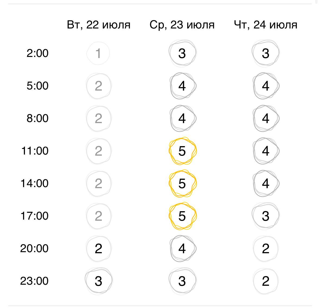This screenshot has width=320, height=308.
Task: Click the 23:00 time row label
Action: point(34,281)
